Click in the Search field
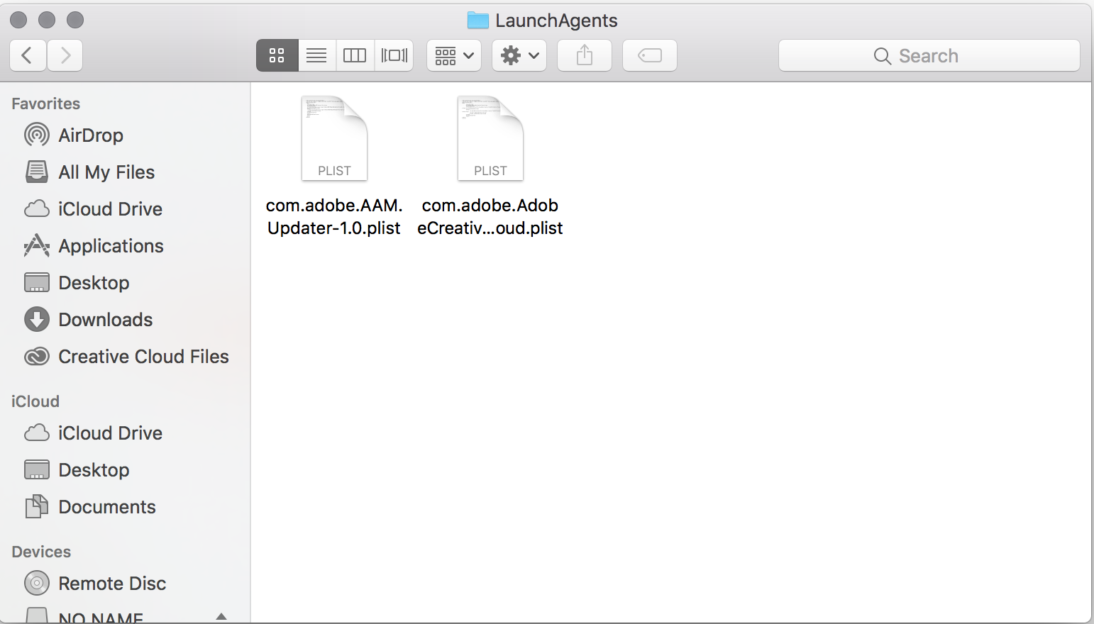This screenshot has width=1094, height=624. click(929, 55)
